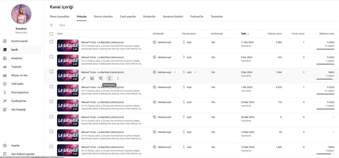Screen dimensions: 339x158
Task: Switch to Shorts videoları tab
Action: tap(103, 17)
